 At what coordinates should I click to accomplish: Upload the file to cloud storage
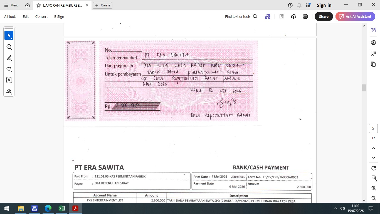pyautogui.click(x=293, y=16)
